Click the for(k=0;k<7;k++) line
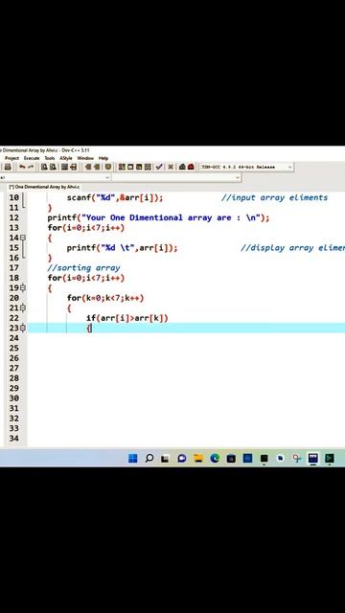Screen dimensions: 345x613 tap(105, 298)
